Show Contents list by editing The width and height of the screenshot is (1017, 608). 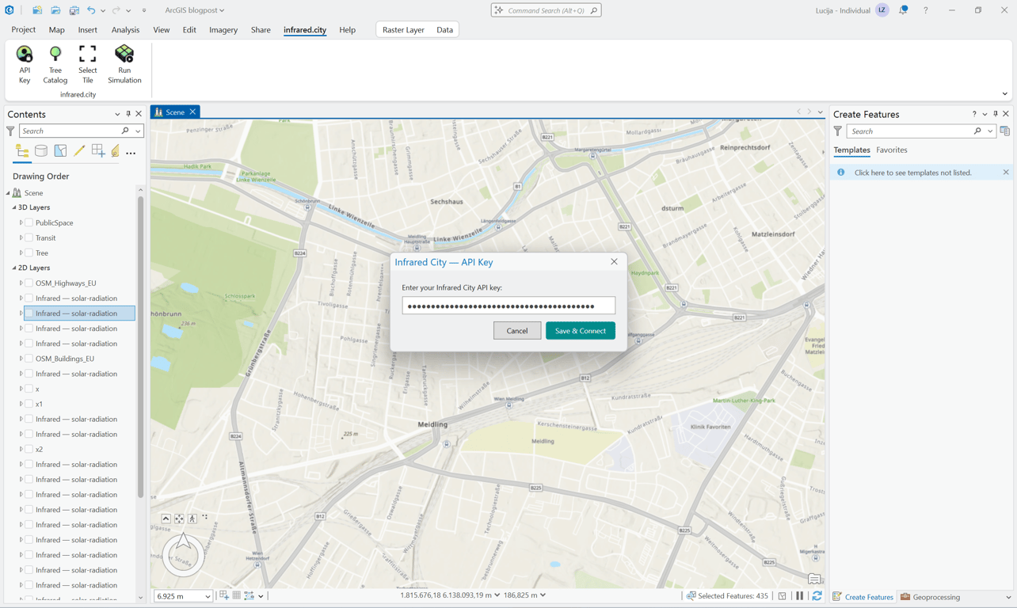coord(79,151)
